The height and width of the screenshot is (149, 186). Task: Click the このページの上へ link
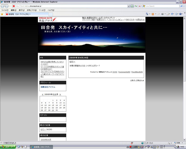point(137,80)
